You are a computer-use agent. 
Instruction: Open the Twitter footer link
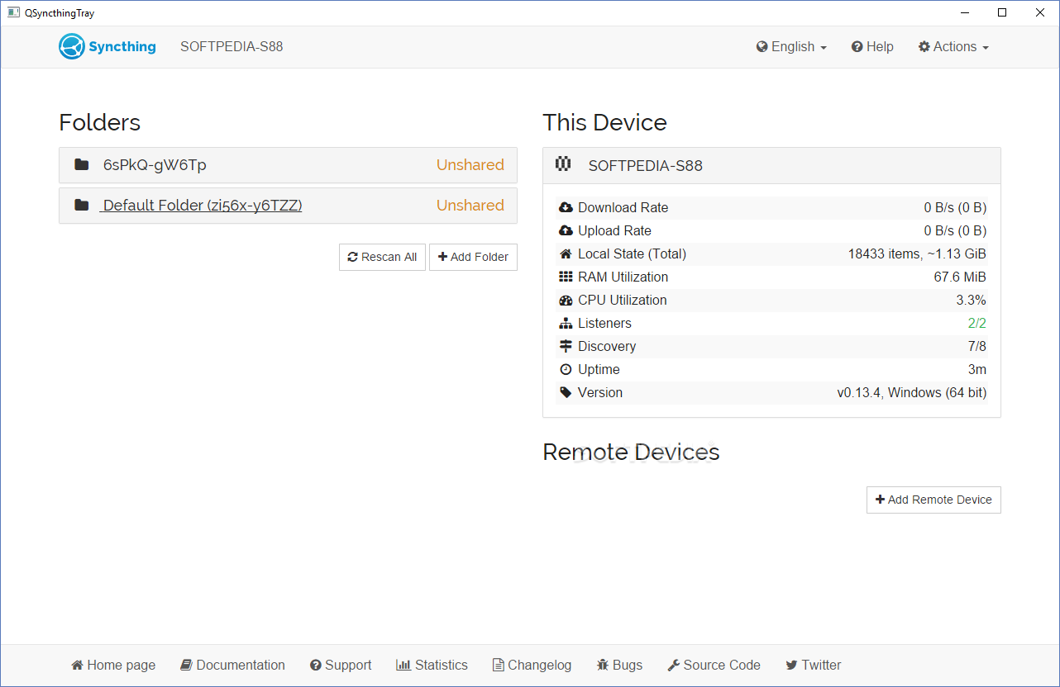click(813, 665)
